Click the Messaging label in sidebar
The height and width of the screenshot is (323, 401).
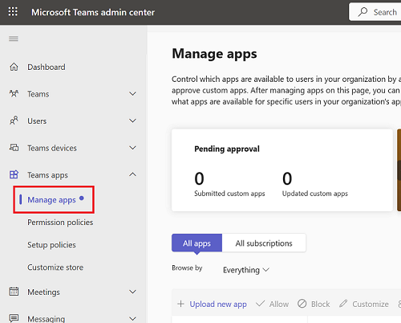(47, 319)
